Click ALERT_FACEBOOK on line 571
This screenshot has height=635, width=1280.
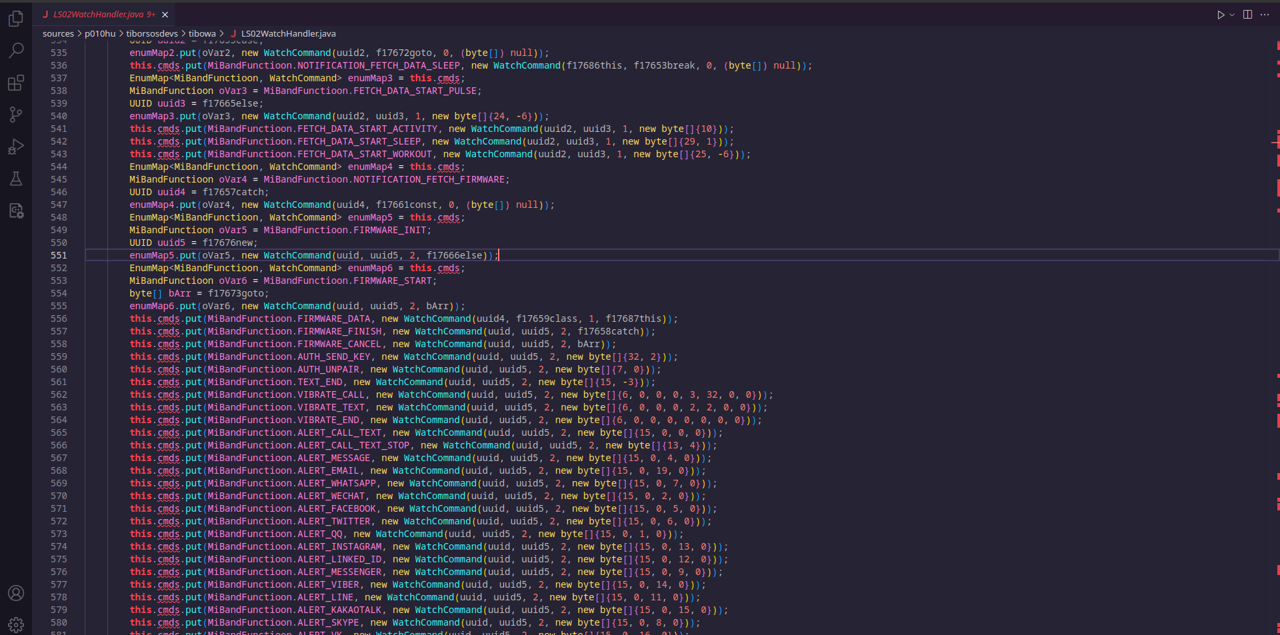coord(337,508)
